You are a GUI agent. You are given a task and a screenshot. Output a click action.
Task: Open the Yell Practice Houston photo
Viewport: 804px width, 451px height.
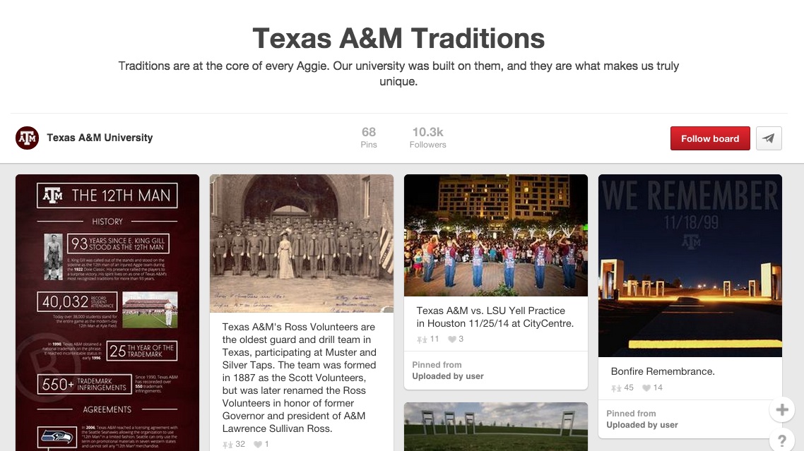click(x=496, y=235)
